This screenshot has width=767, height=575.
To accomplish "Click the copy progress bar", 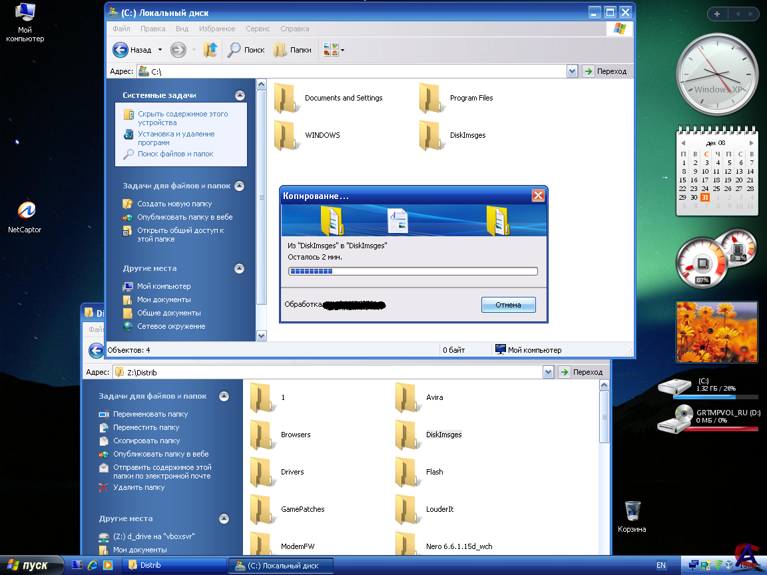I will tap(412, 272).
